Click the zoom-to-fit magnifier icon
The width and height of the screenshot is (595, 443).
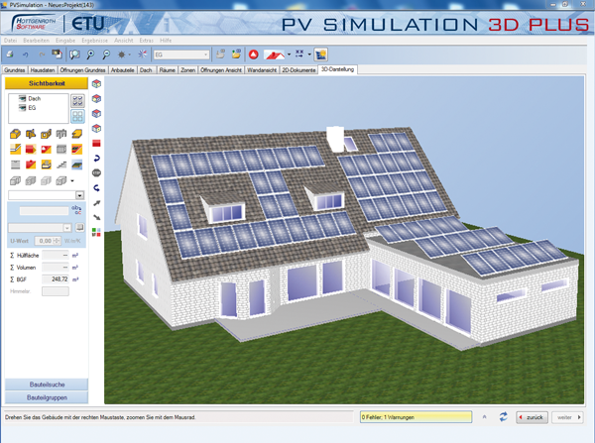(74, 55)
